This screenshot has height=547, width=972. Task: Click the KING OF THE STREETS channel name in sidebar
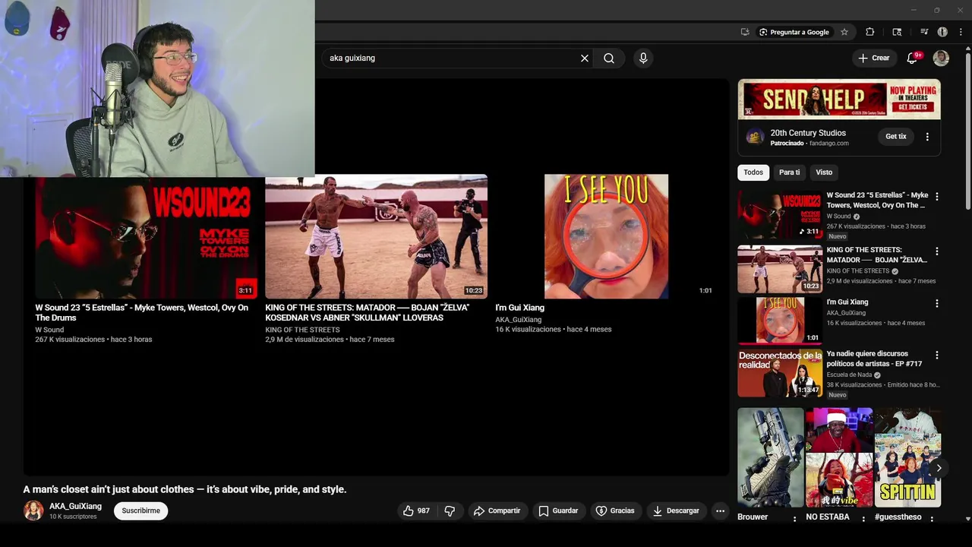point(857,271)
